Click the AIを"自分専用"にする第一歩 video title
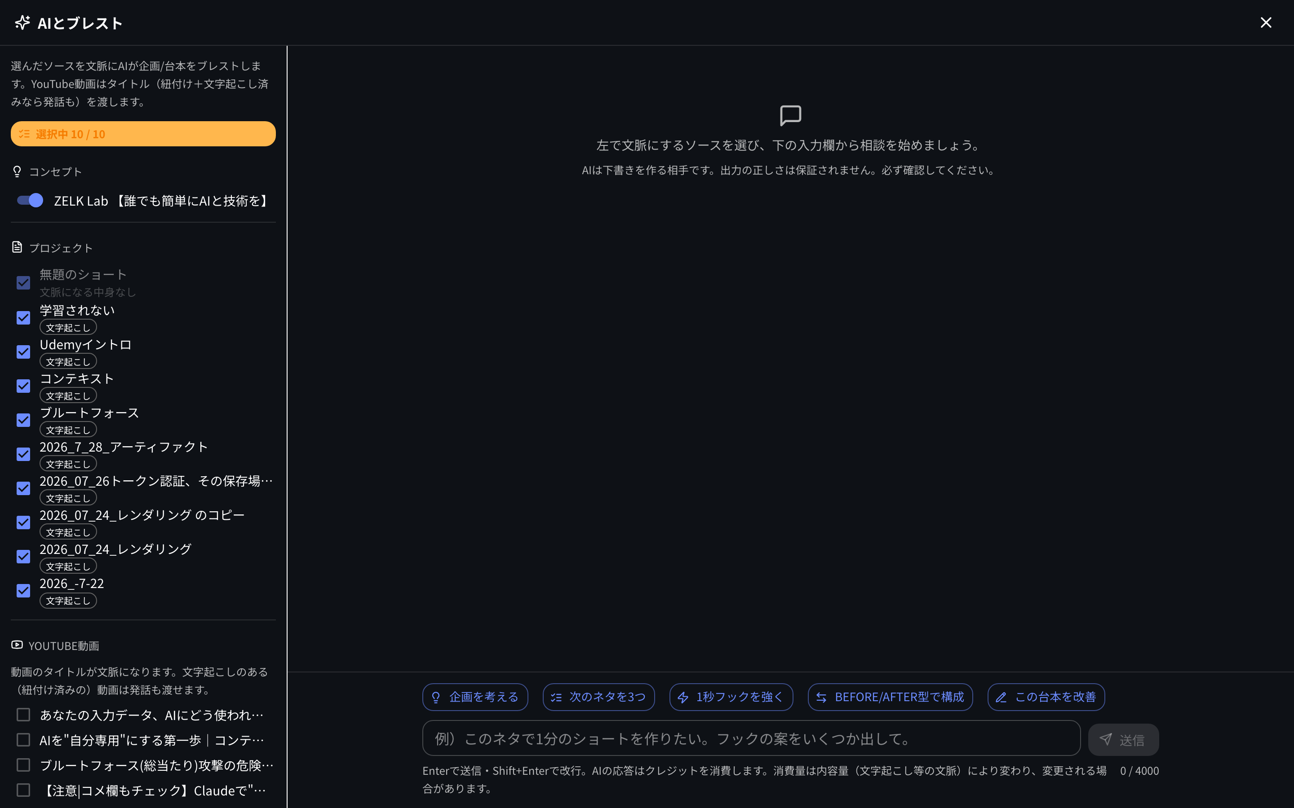The width and height of the screenshot is (1294, 808). (x=152, y=740)
